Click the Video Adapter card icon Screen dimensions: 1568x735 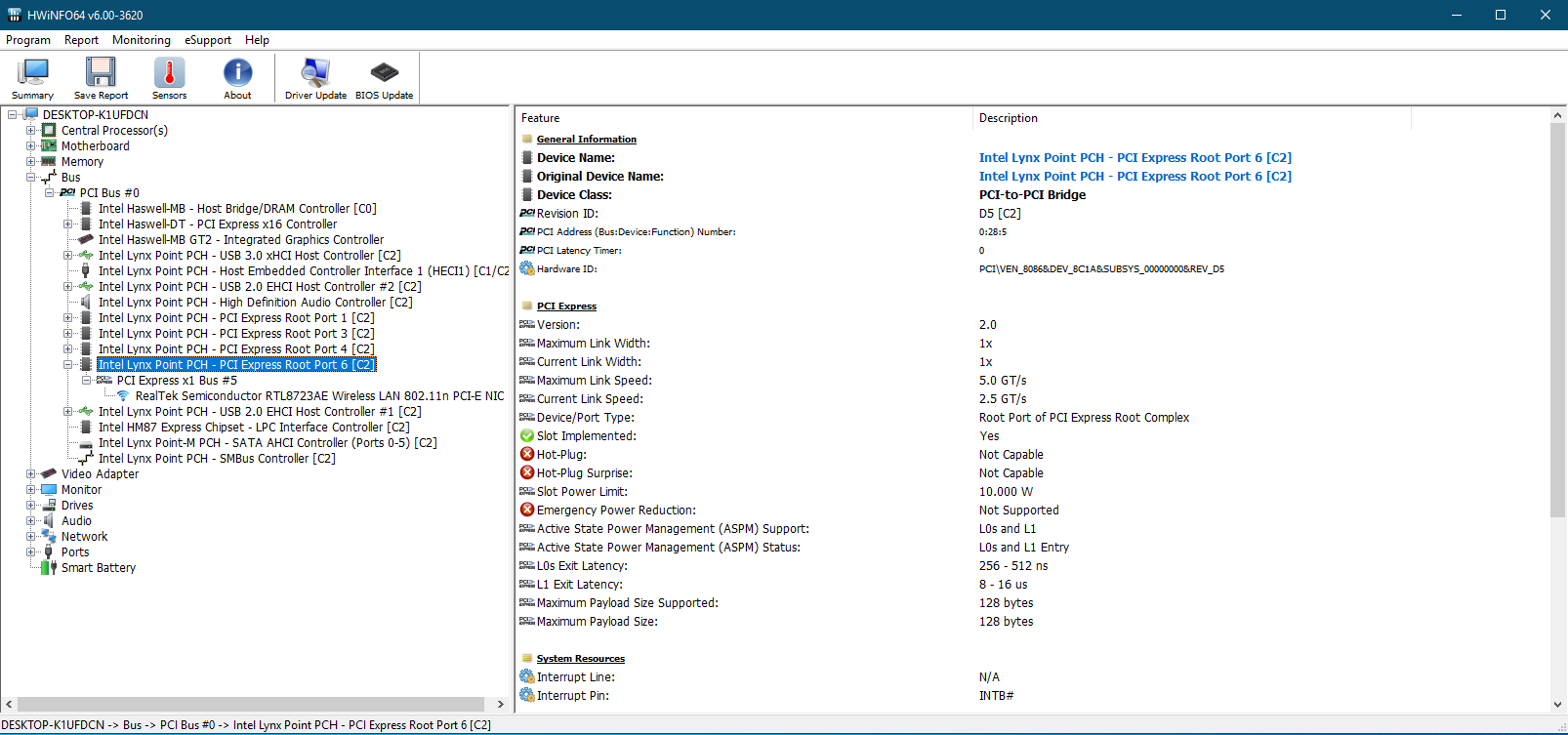[x=49, y=474]
